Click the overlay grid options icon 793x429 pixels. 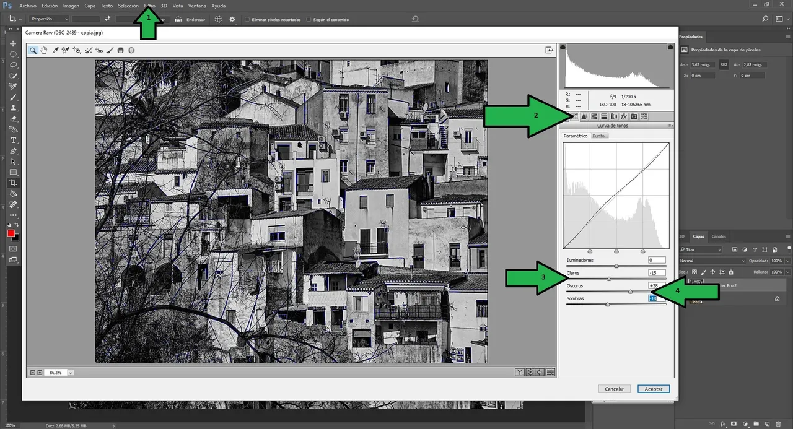pos(218,19)
